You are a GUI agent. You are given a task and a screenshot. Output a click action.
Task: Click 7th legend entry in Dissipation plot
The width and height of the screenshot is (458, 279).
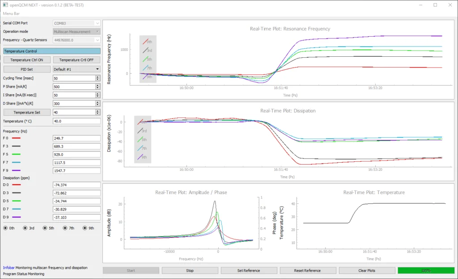pyautogui.click(x=142, y=148)
